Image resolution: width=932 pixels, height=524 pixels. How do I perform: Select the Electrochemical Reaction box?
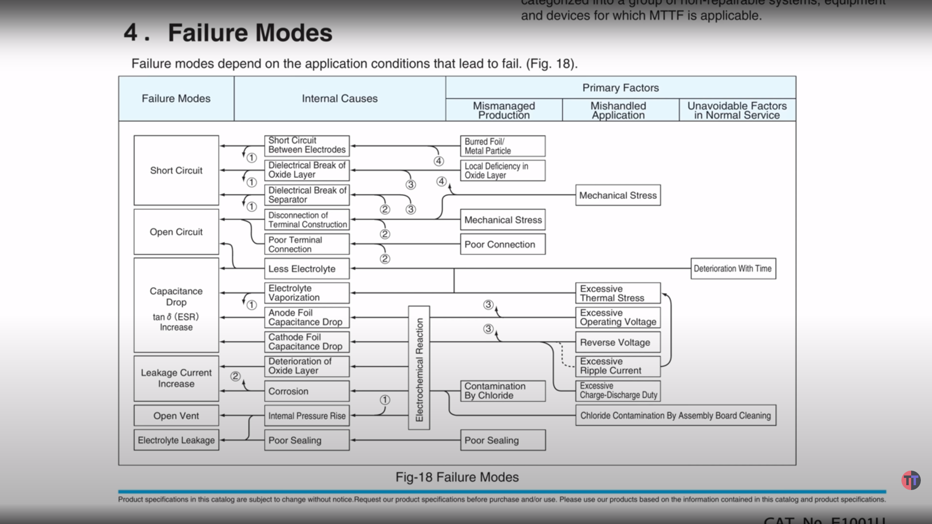(x=422, y=365)
